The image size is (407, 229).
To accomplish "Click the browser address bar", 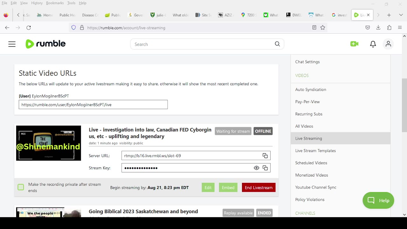I will 198,28.
